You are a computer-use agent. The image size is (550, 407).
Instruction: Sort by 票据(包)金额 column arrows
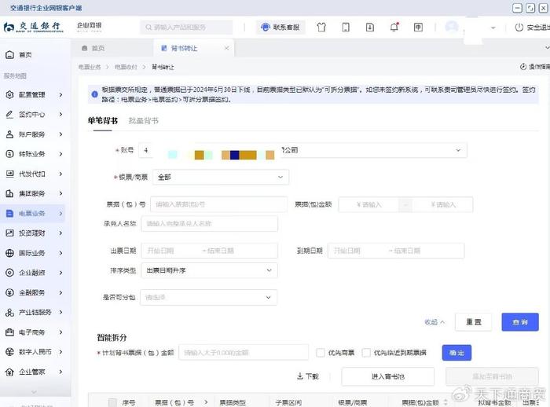(445, 402)
